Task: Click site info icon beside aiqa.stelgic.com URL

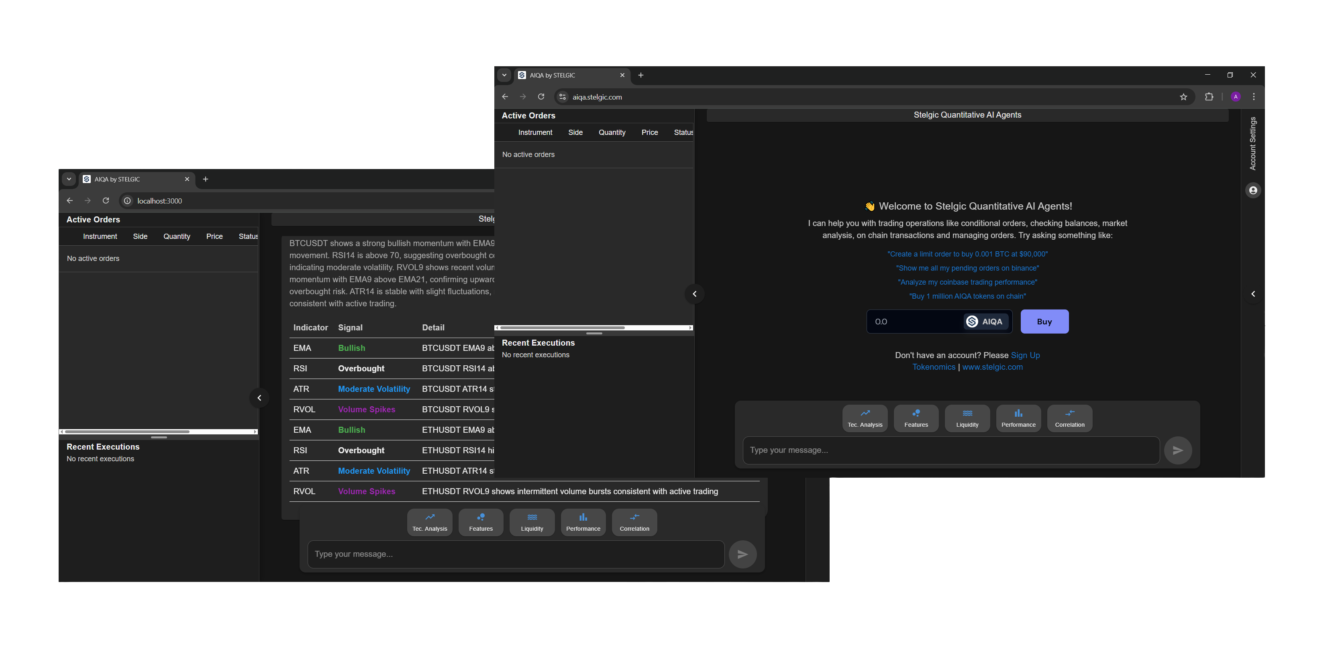Action: point(563,97)
